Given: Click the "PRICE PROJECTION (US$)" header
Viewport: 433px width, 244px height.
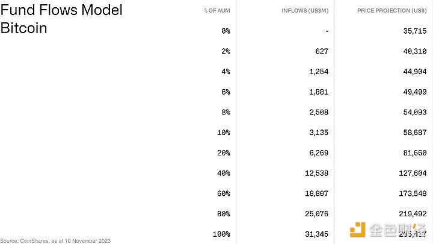Looking at the screenshot, I should (x=392, y=11).
